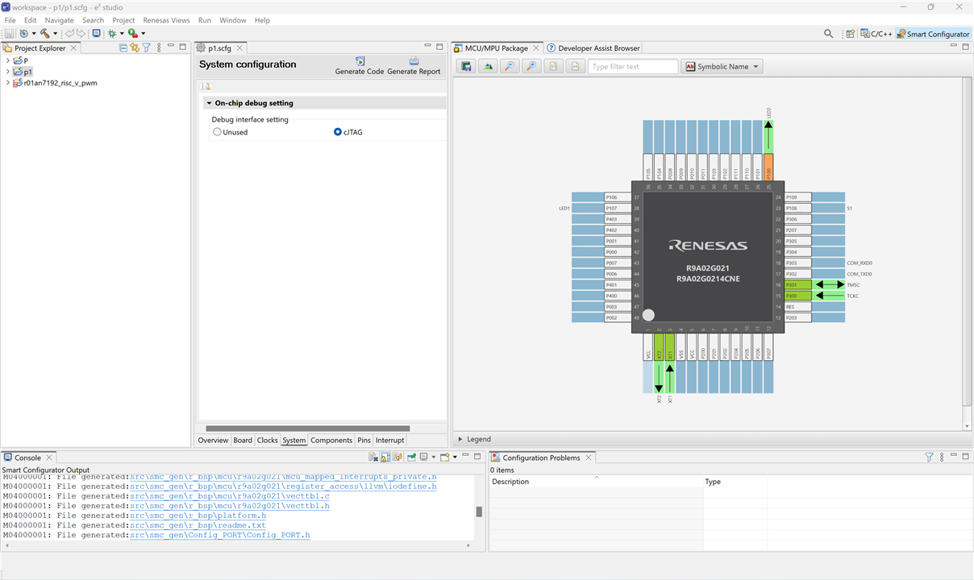
Task: Click the search magnifier in top toolbar
Action: coord(828,34)
